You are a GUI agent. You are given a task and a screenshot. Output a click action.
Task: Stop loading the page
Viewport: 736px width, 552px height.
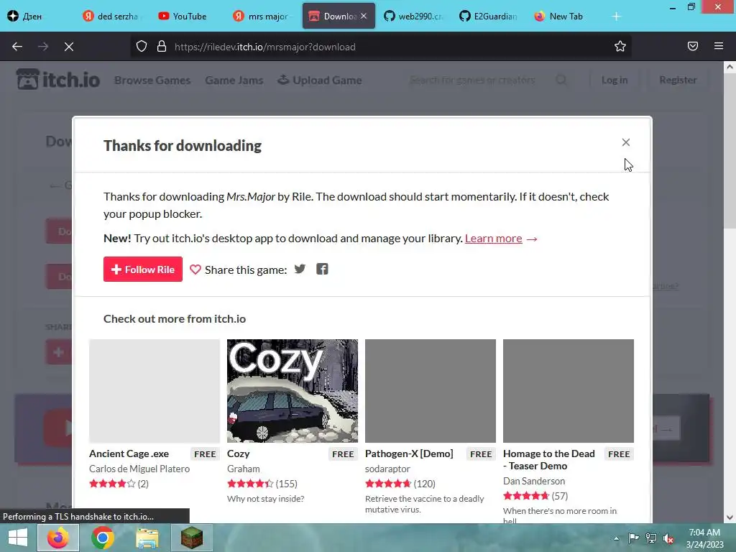point(69,47)
